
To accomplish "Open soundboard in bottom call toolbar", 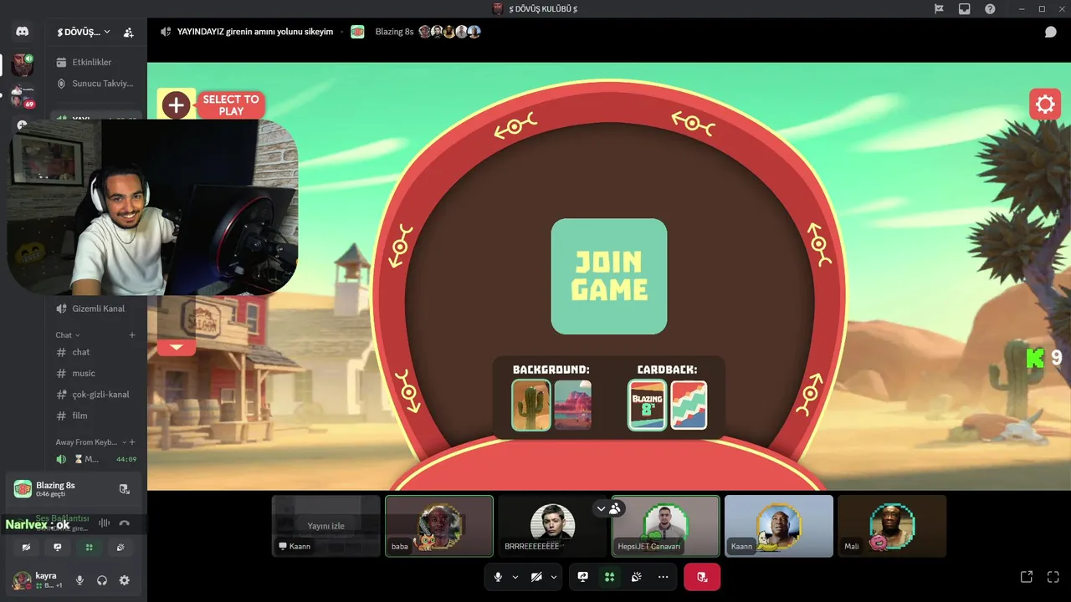I will coord(636,577).
